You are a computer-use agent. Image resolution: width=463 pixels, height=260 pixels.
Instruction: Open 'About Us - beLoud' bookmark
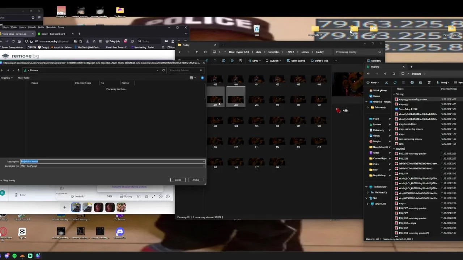(x=61, y=47)
